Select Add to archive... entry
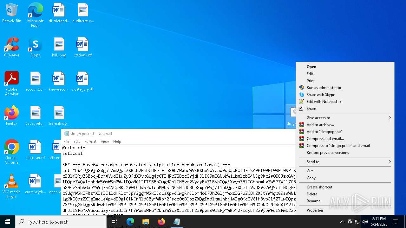Image resolution: width=406 pixels, height=228 pixels. coord(345,125)
